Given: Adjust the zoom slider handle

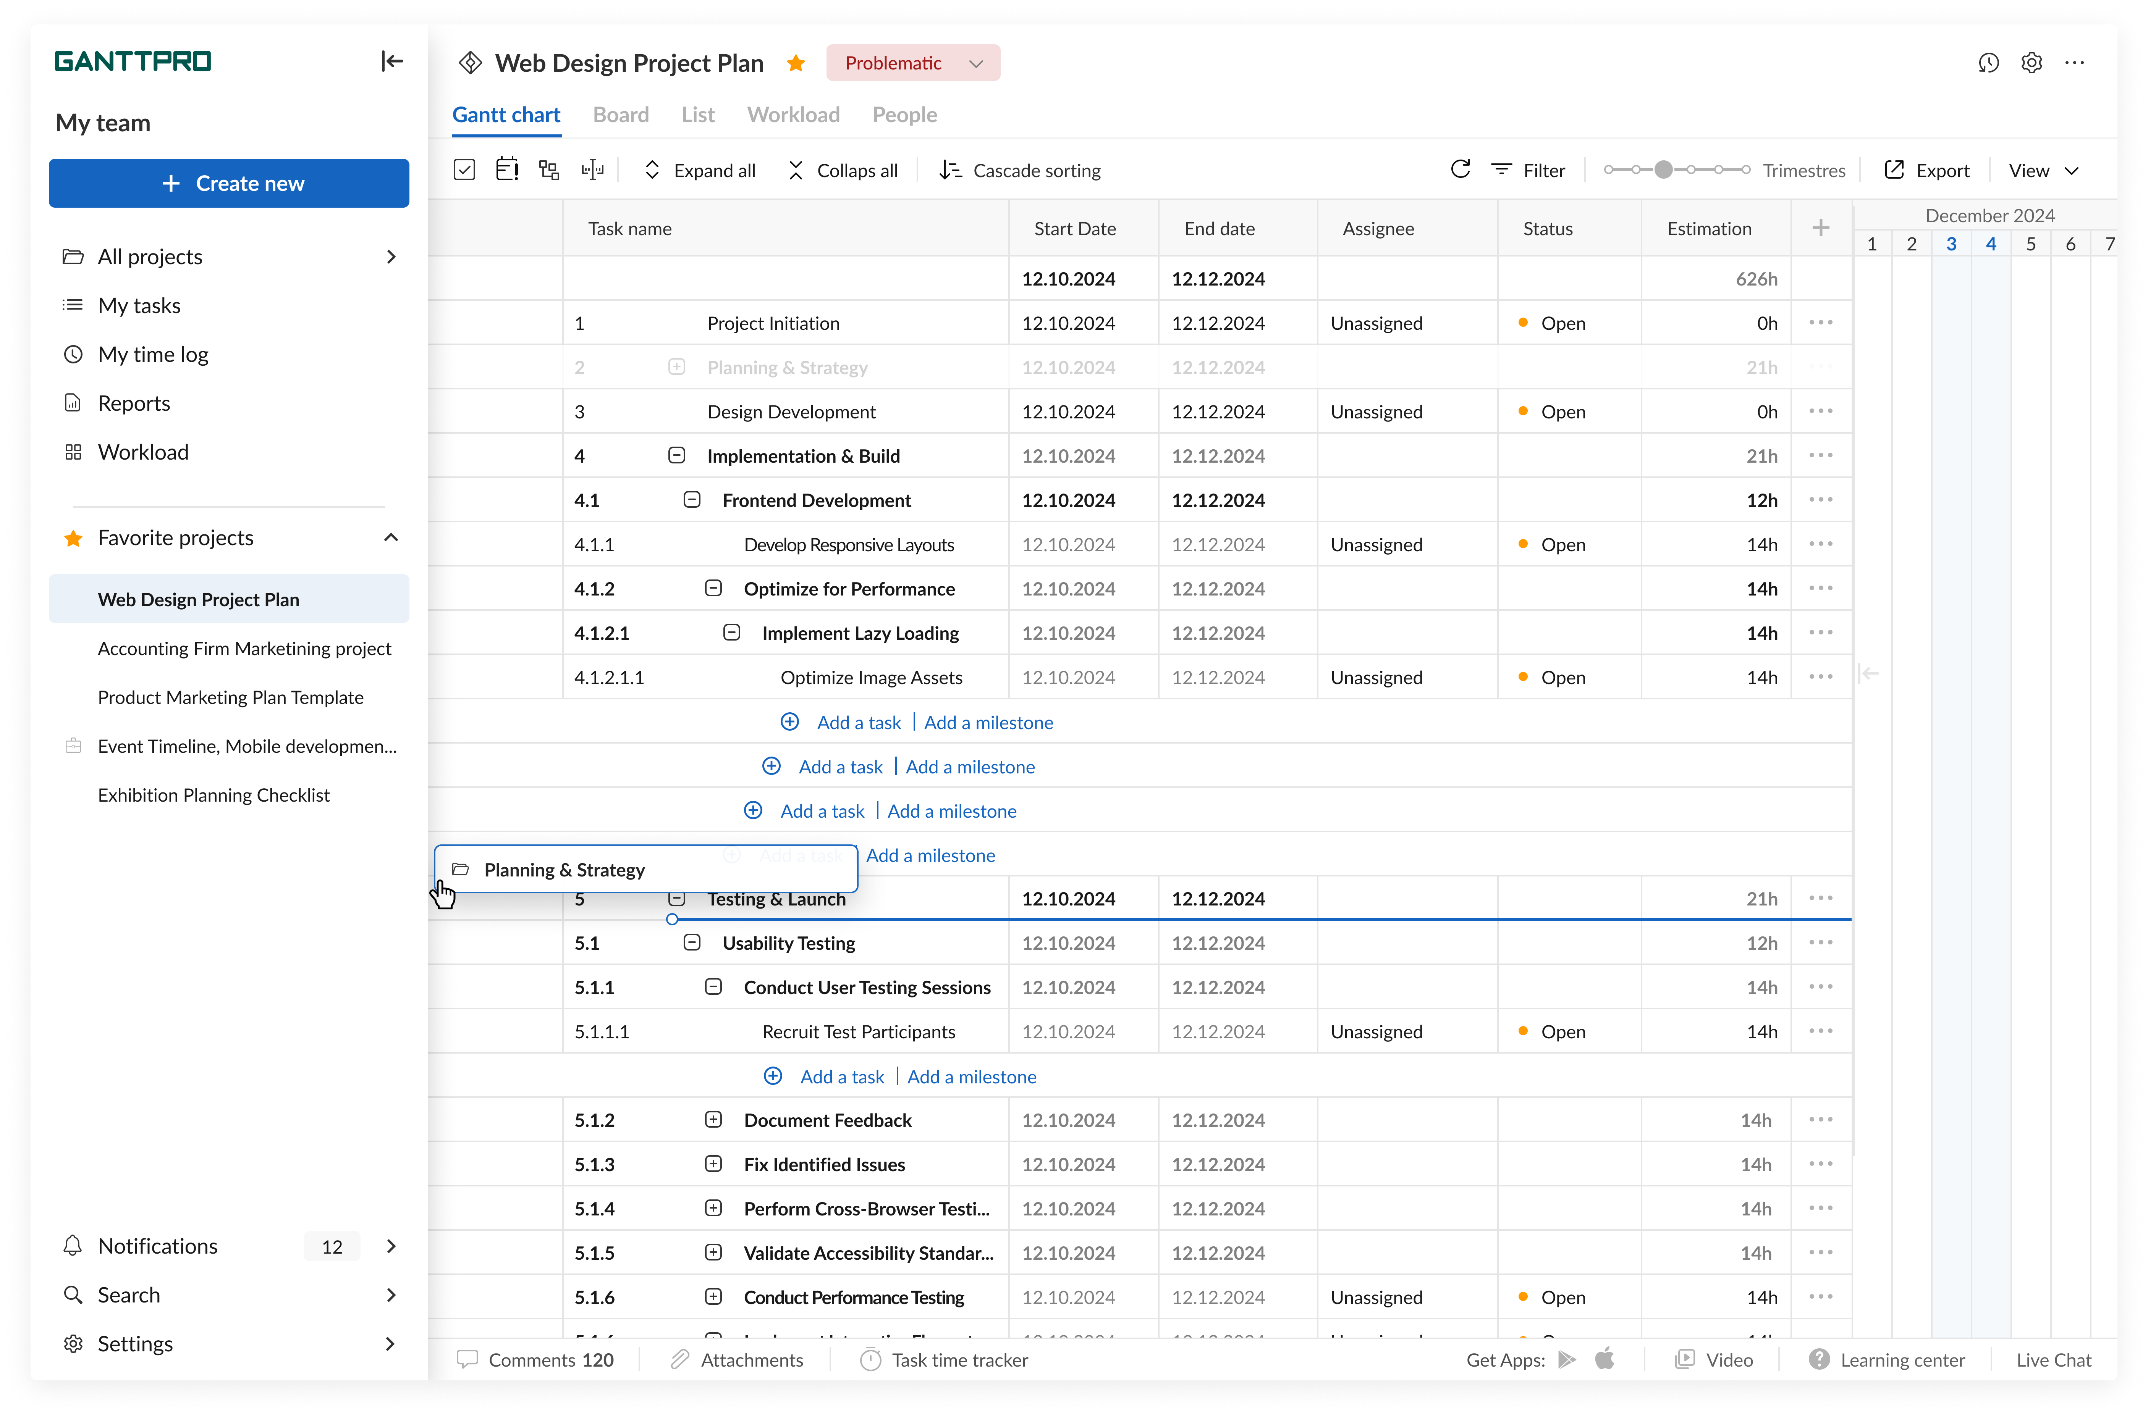Looking at the screenshot, I should [x=1663, y=170].
